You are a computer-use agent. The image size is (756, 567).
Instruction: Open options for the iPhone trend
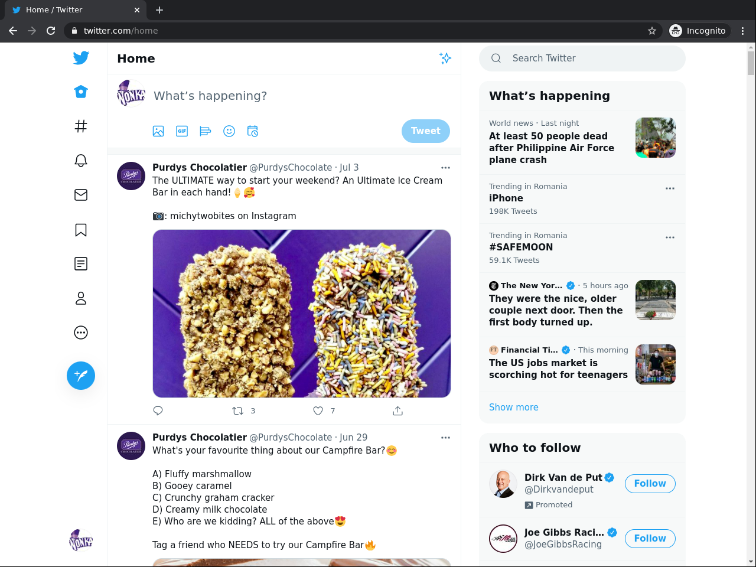(670, 188)
